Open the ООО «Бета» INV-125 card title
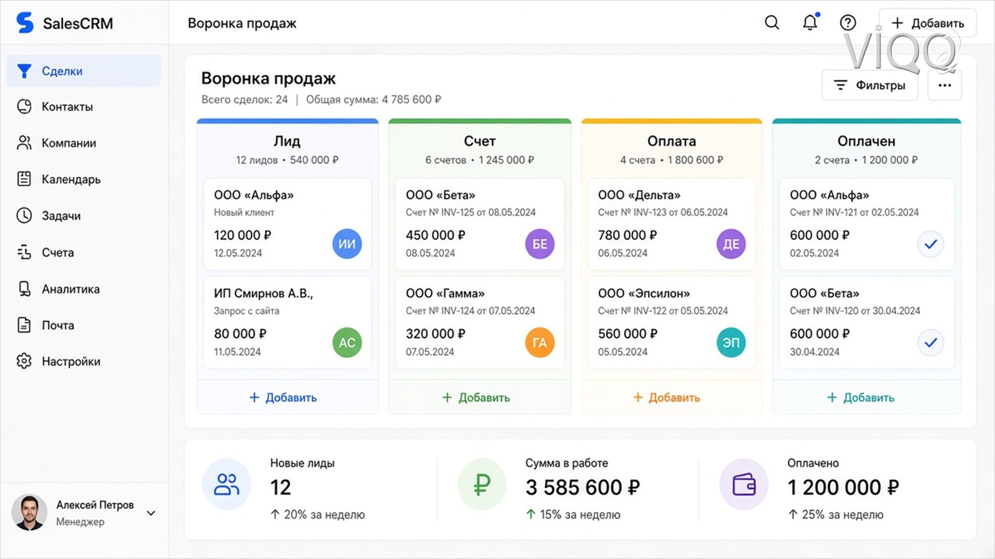 [x=440, y=195]
